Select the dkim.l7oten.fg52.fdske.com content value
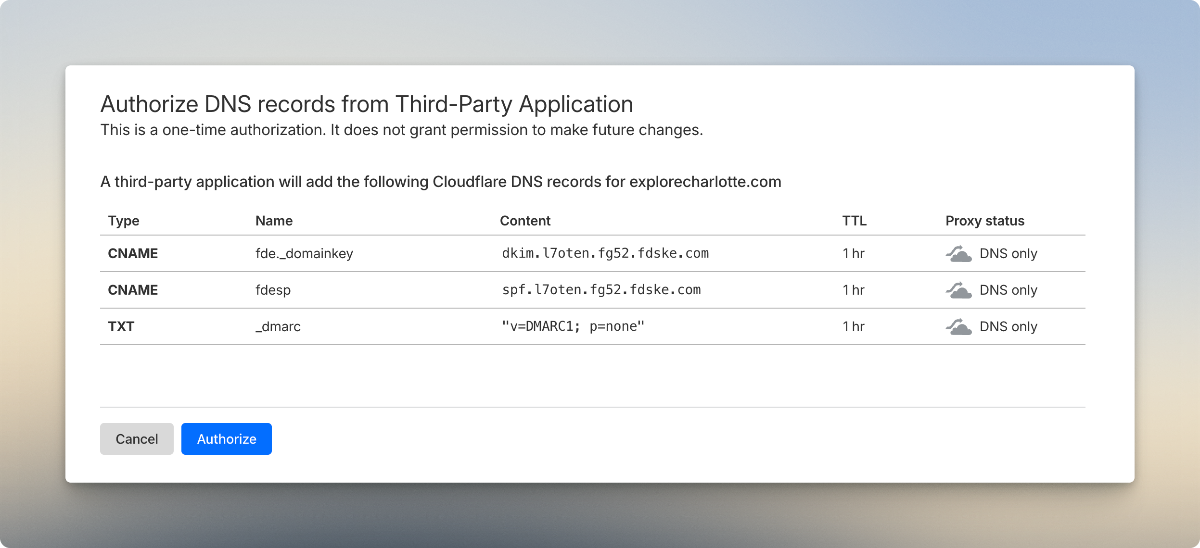Viewport: 1200px width, 548px height. tap(605, 253)
